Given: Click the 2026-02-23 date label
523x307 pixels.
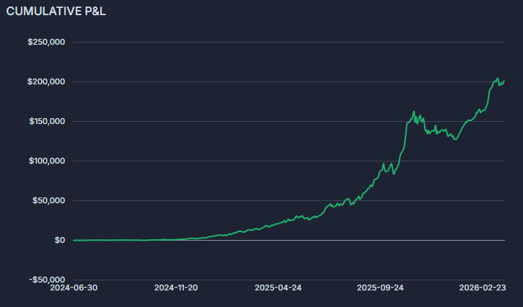Looking at the screenshot, I should (483, 288).
